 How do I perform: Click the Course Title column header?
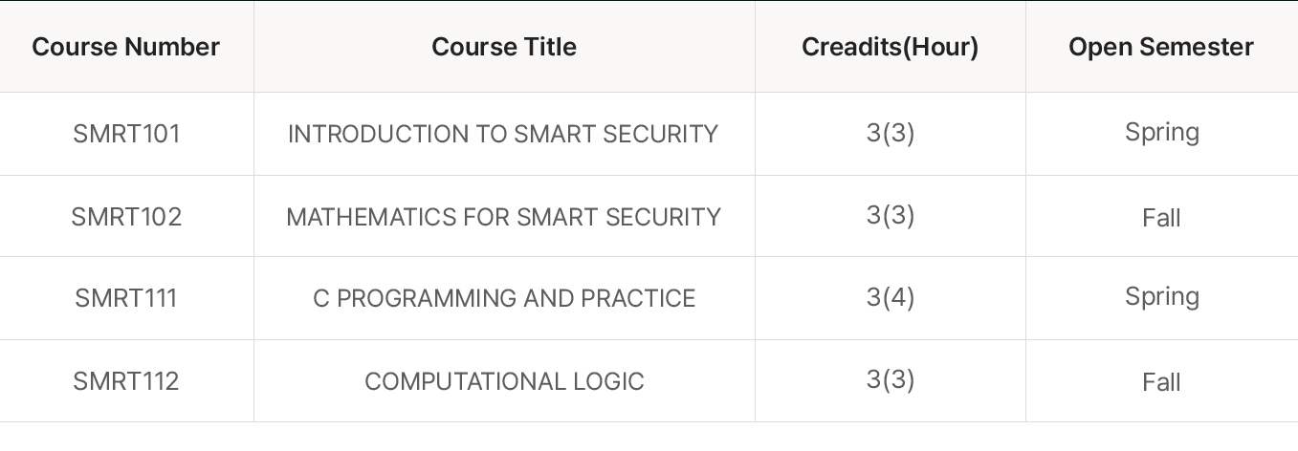[x=504, y=47]
